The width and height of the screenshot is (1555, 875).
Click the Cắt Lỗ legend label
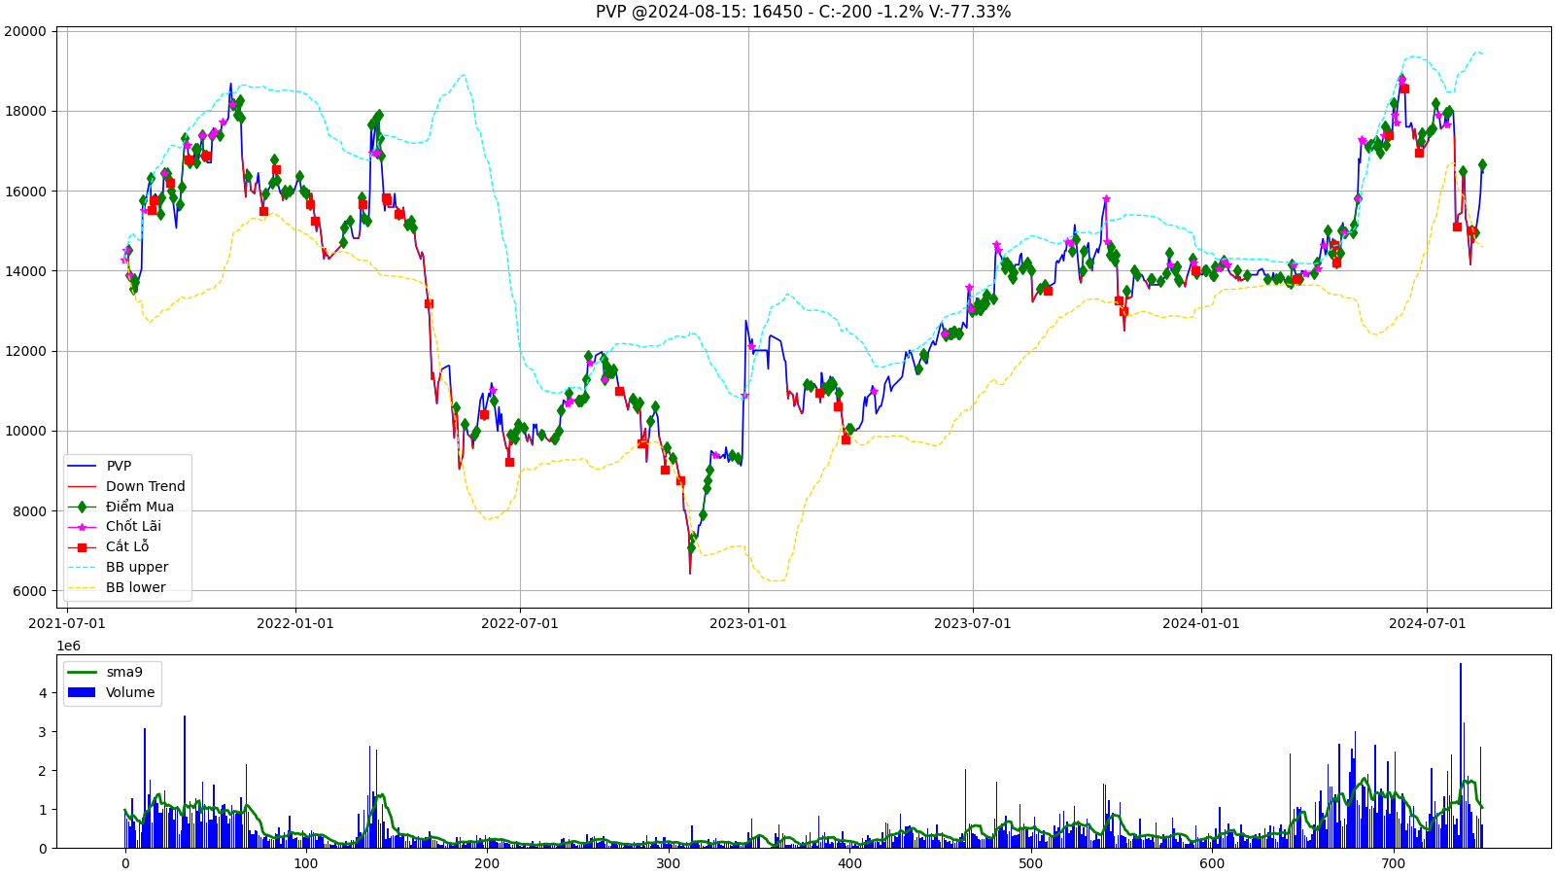pos(127,546)
